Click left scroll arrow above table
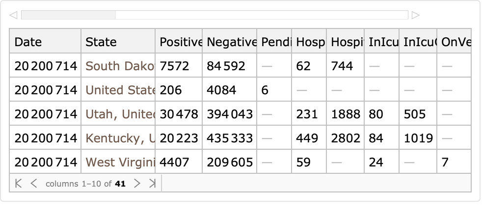The width and height of the screenshot is (482, 218). pos(13,15)
